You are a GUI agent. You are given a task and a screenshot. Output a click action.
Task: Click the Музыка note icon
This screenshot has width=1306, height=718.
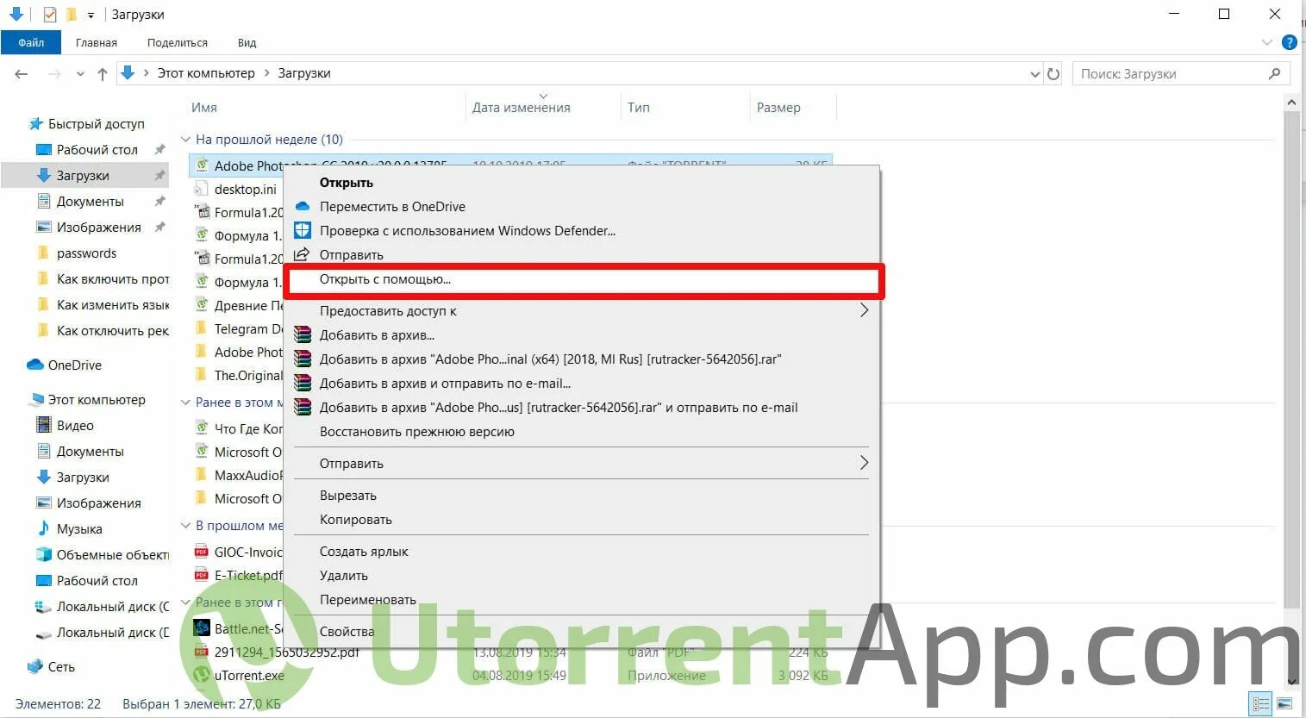click(x=44, y=528)
